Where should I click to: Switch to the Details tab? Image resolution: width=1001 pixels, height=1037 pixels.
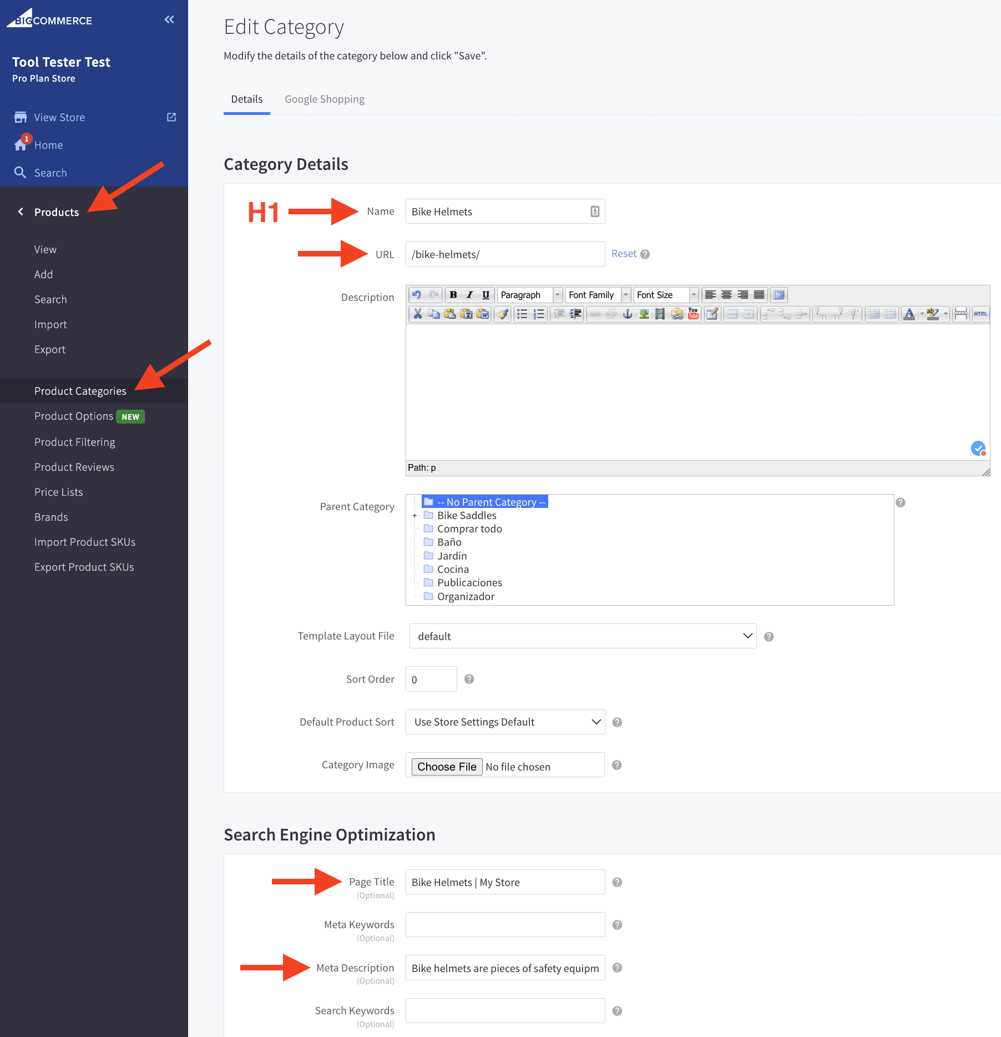click(x=246, y=99)
